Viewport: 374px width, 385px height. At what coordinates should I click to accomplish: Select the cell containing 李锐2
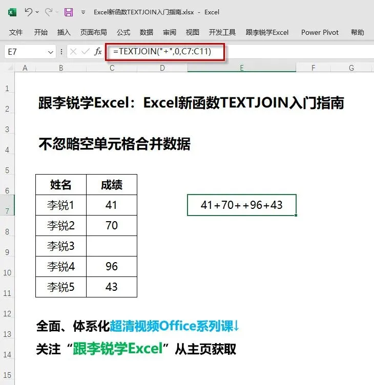pyautogui.click(x=61, y=226)
